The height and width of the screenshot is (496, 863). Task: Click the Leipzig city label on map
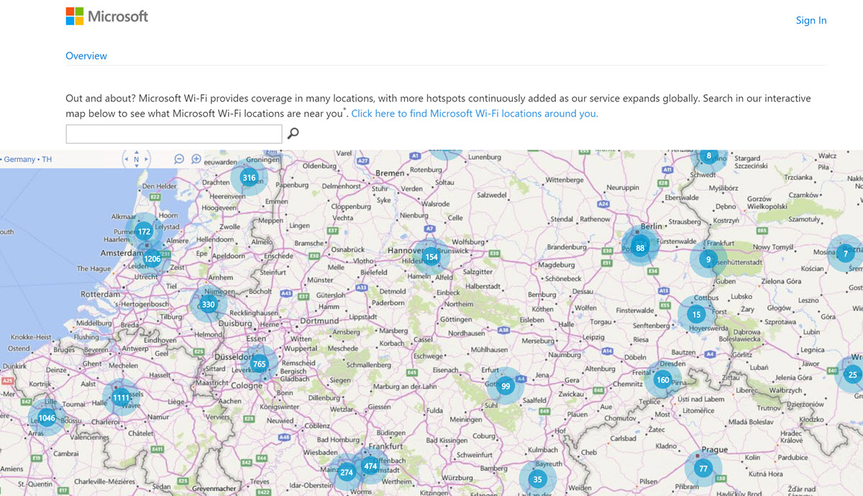(593, 337)
